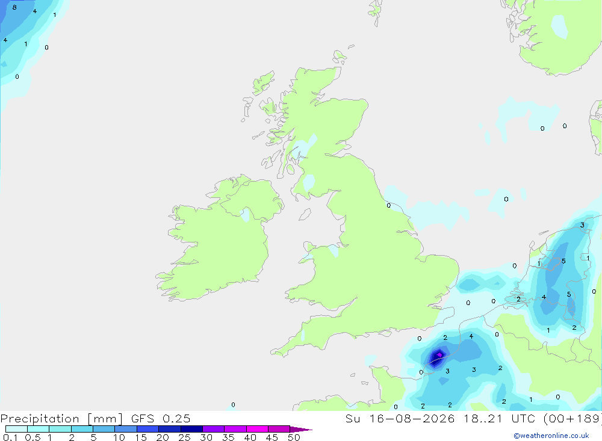Click the legend tick label "50"
The width and height of the screenshot is (602, 441).
pyautogui.click(x=294, y=437)
